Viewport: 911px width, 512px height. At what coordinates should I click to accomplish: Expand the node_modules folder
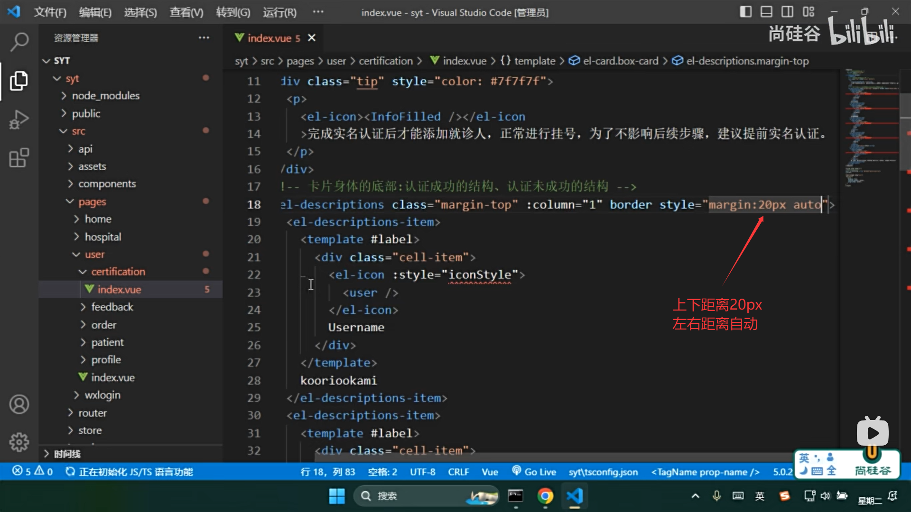coord(105,96)
